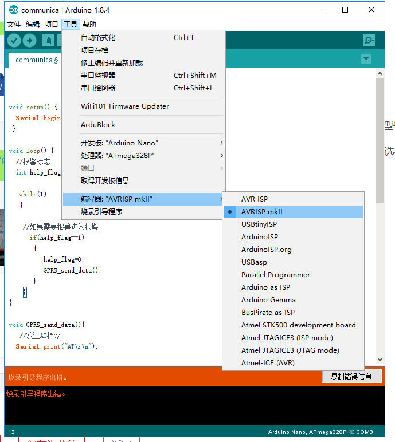Open 串口绘图器 from the menu
The image size is (395, 442).
click(144, 88)
